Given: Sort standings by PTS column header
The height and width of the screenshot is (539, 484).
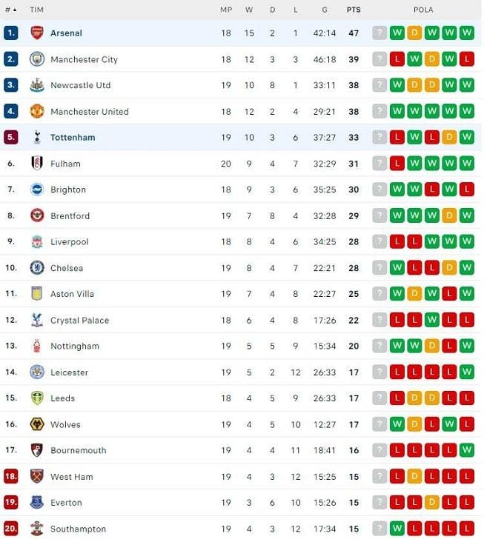Looking at the screenshot, I should [x=354, y=10].
